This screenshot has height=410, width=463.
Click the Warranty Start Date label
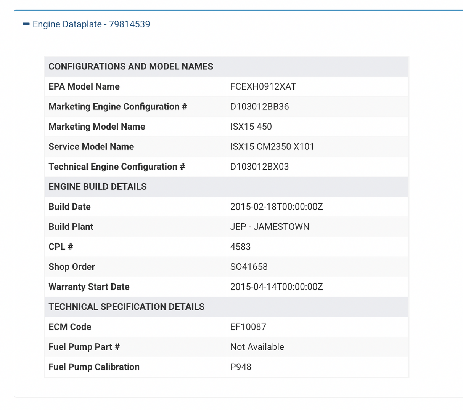click(89, 287)
